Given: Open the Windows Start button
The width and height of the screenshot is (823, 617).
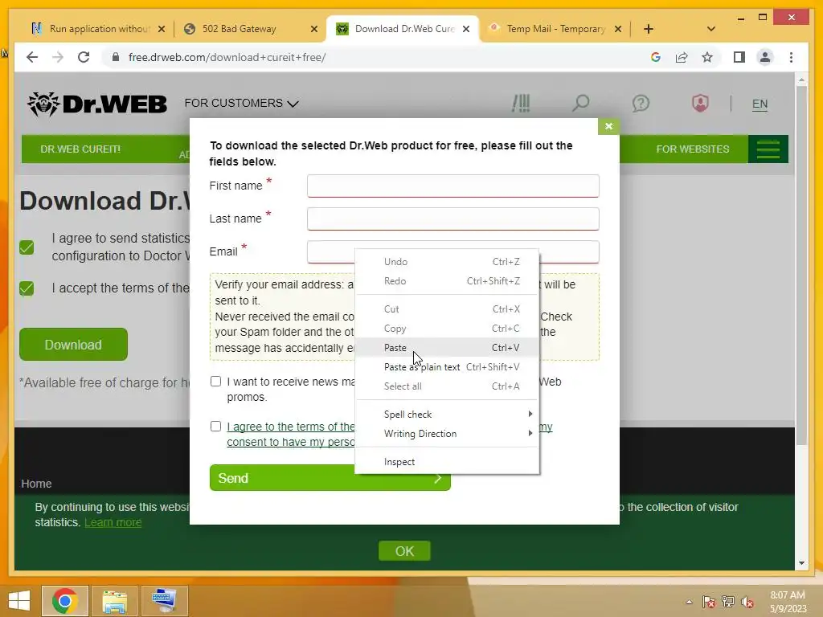Looking at the screenshot, I should tap(19, 600).
